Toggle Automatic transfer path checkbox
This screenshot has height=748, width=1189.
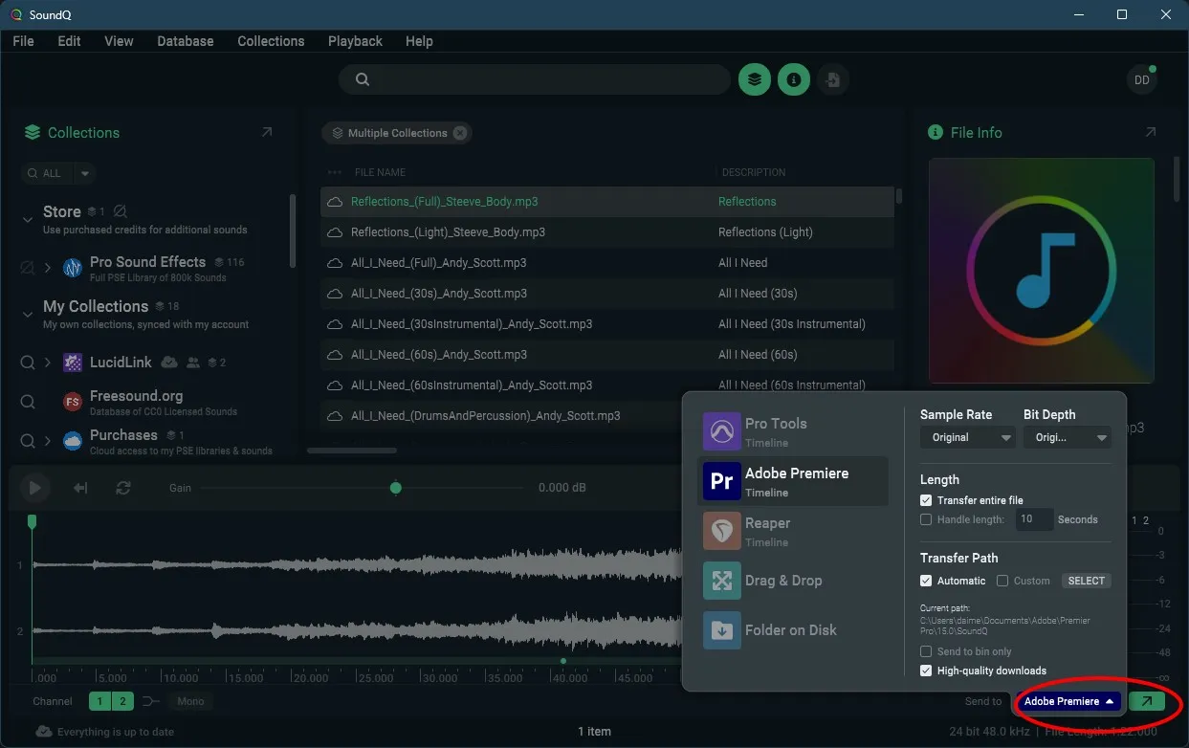926,581
